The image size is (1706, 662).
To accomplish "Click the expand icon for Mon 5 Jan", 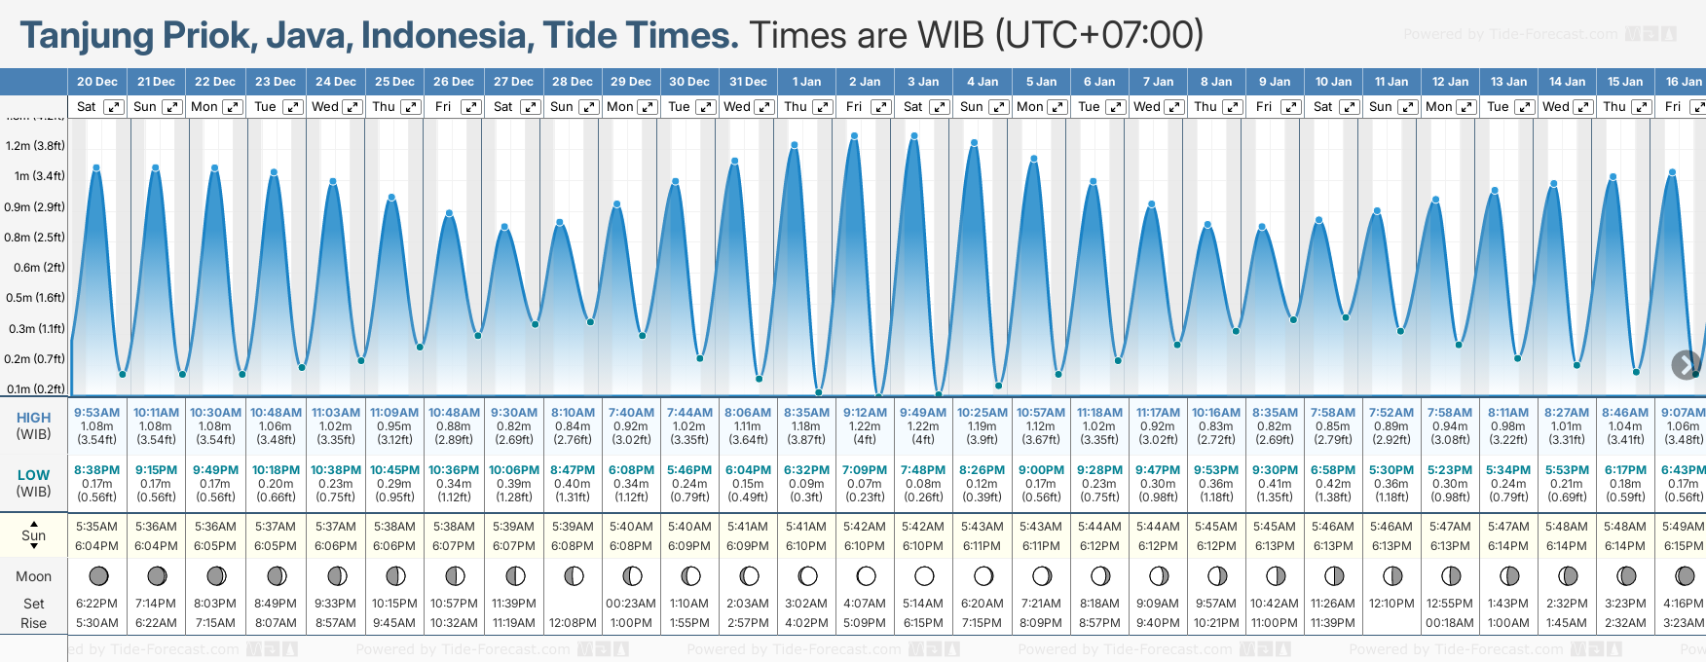I will click(x=1057, y=107).
